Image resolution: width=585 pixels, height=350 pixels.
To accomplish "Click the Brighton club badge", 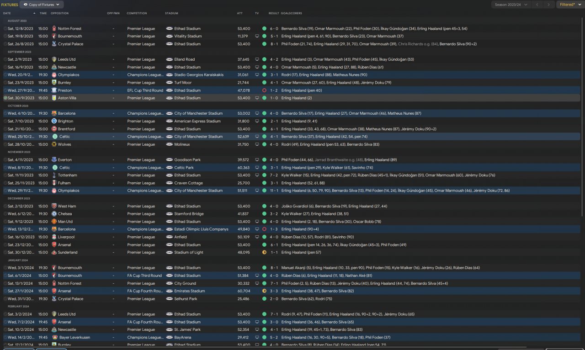I will point(54,121).
